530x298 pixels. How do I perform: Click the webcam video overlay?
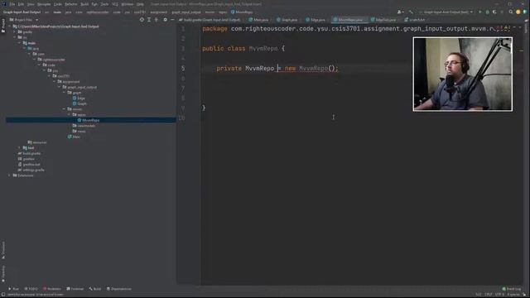462,74
